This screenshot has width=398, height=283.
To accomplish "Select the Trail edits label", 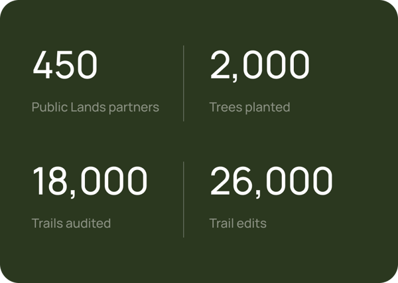I will (x=238, y=223).
